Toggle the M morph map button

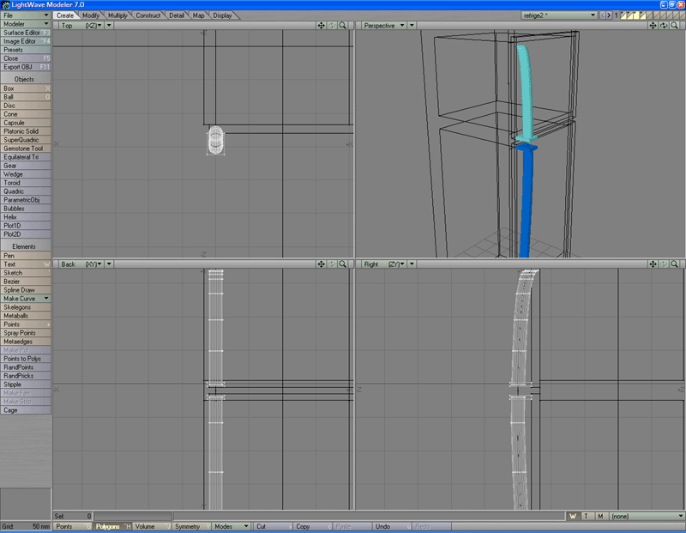click(601, 517)
